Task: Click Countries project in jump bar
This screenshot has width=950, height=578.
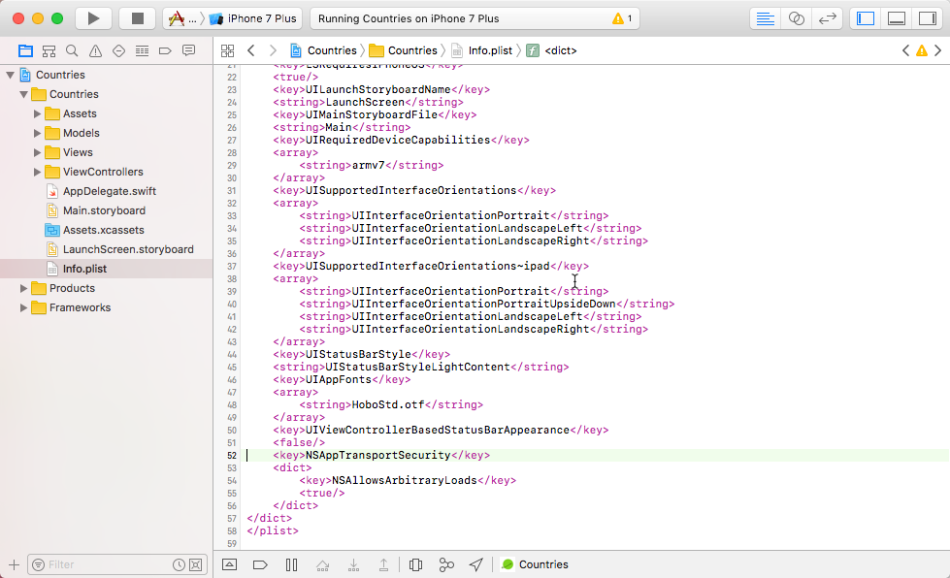Action: pyautogui.click(x=323, y=50)
